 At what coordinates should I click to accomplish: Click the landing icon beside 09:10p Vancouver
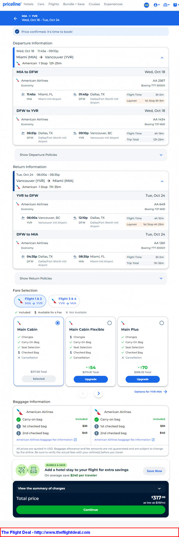(x=75, y=133)
